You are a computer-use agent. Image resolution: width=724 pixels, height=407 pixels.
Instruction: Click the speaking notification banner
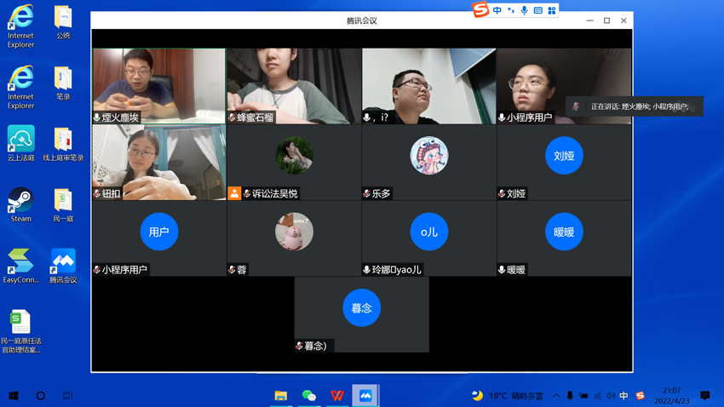[635, 106]
